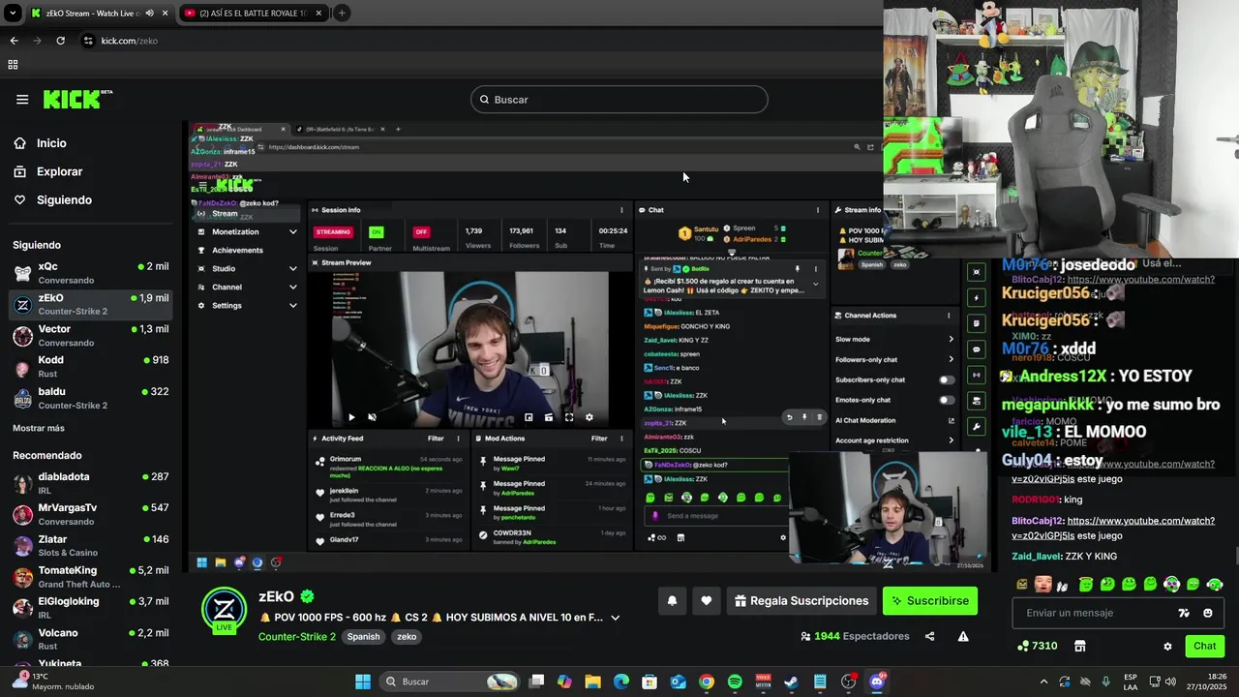Click Filter in Mod Actions panel
The image size is (1239, 697).
[599, 439]
